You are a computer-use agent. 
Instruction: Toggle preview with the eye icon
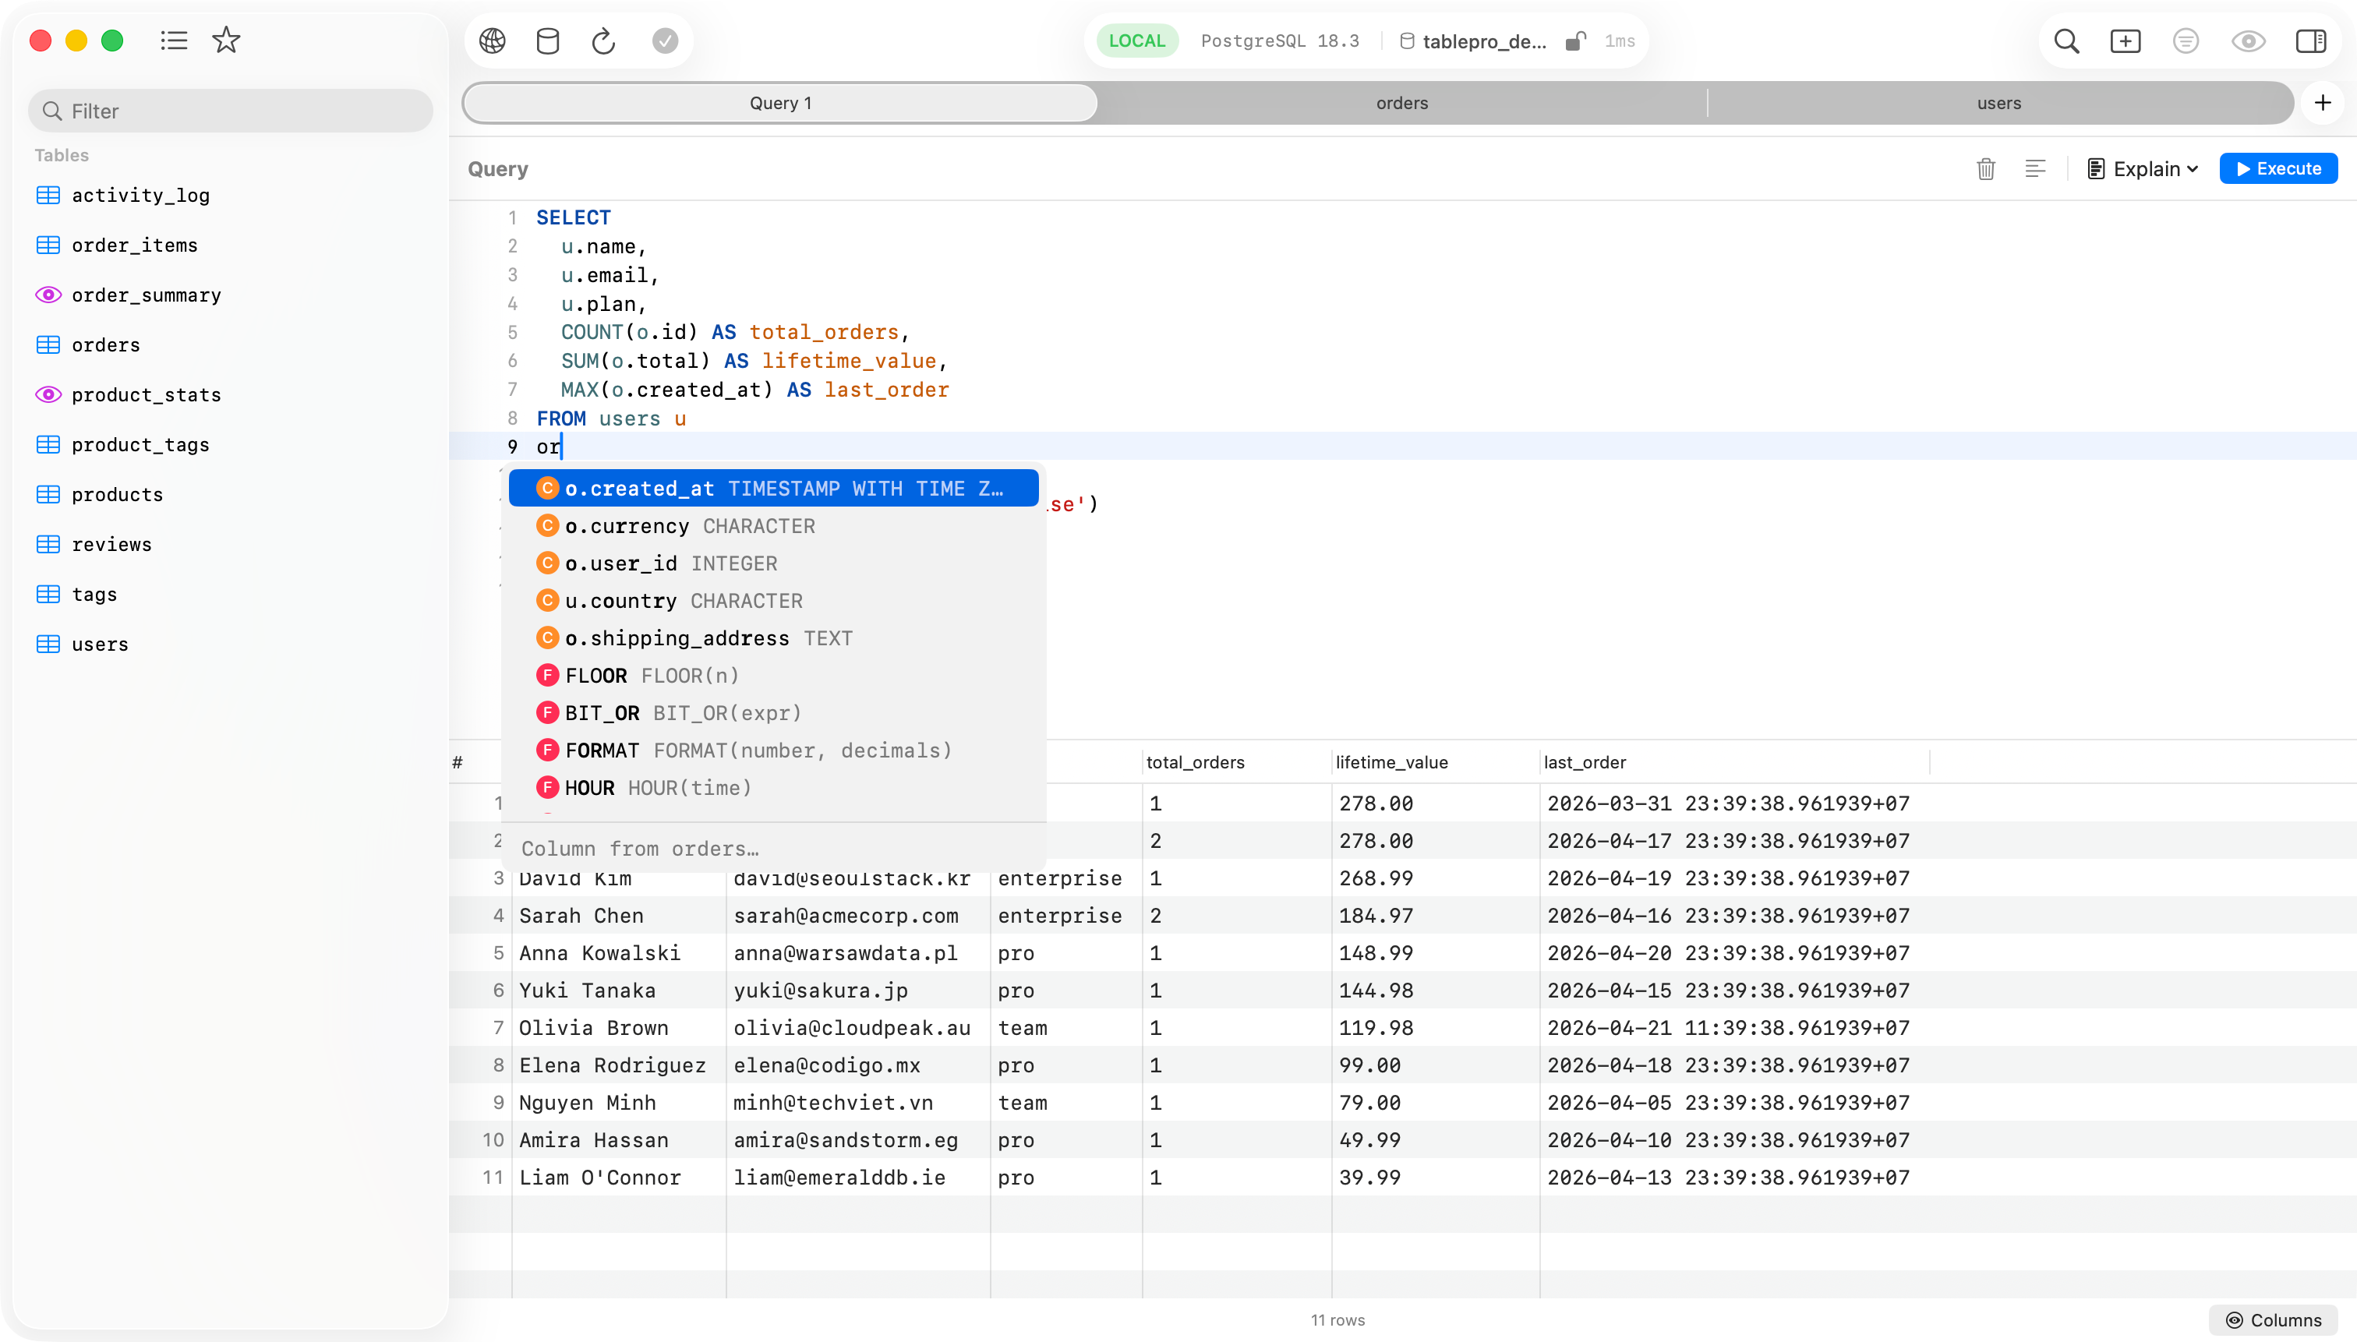2247,41
